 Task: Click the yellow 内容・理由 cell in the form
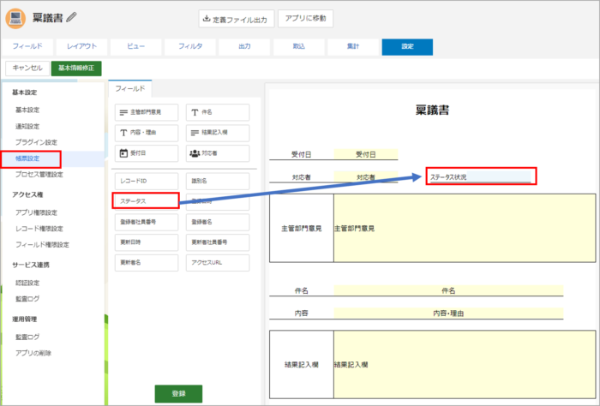(x=448, y=313)
